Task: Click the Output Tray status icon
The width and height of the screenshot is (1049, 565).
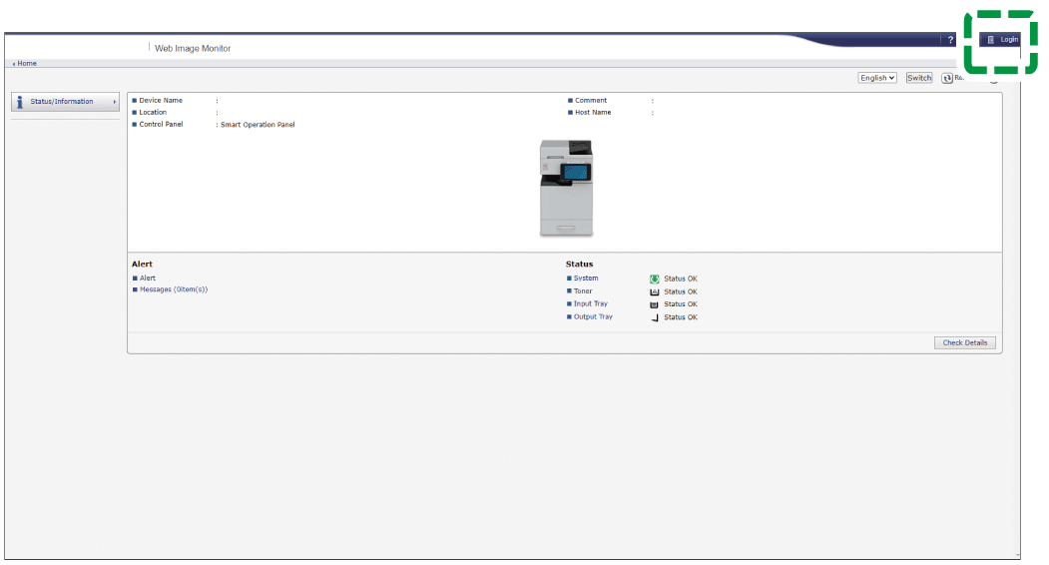Action: (655, 317)
